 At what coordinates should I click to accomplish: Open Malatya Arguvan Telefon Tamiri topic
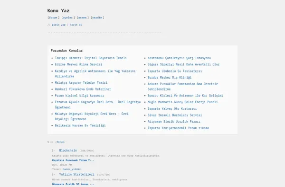(x=81, y=83)
